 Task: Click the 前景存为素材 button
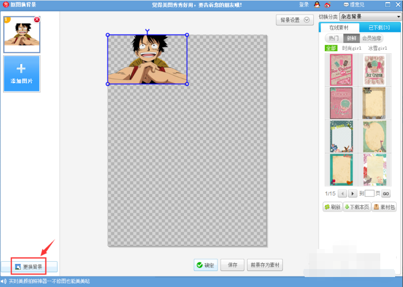tap(265, 265)
